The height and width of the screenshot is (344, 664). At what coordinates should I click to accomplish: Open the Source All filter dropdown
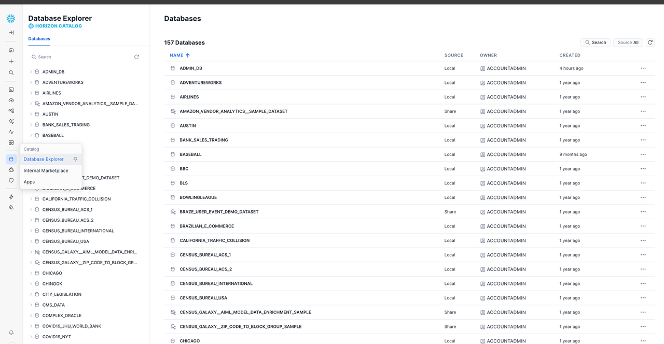click(x=628, y=42)
